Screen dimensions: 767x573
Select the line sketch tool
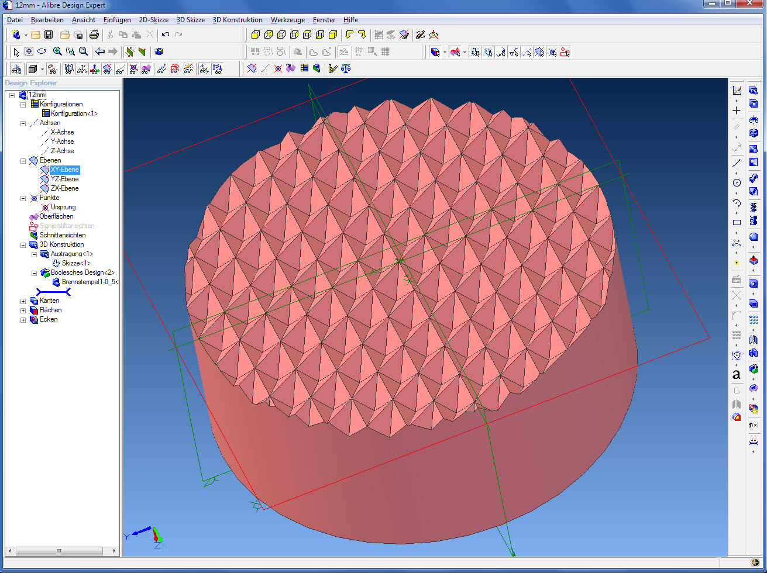[737, 163]
